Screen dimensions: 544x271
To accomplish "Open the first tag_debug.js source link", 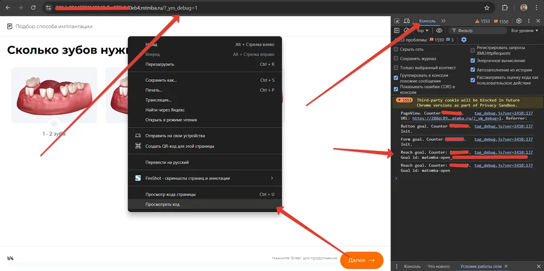I will [504, 113].
